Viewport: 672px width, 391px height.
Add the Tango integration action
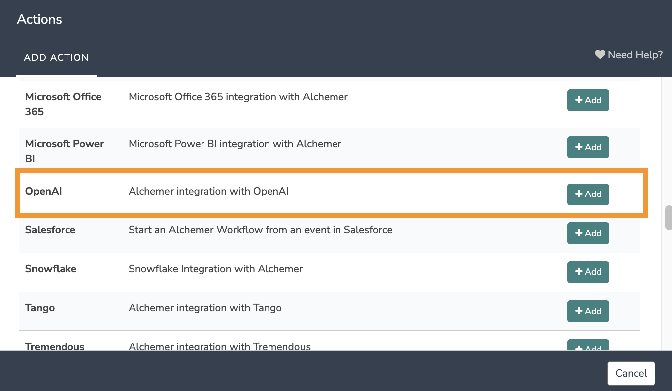(x=588, y=311)
